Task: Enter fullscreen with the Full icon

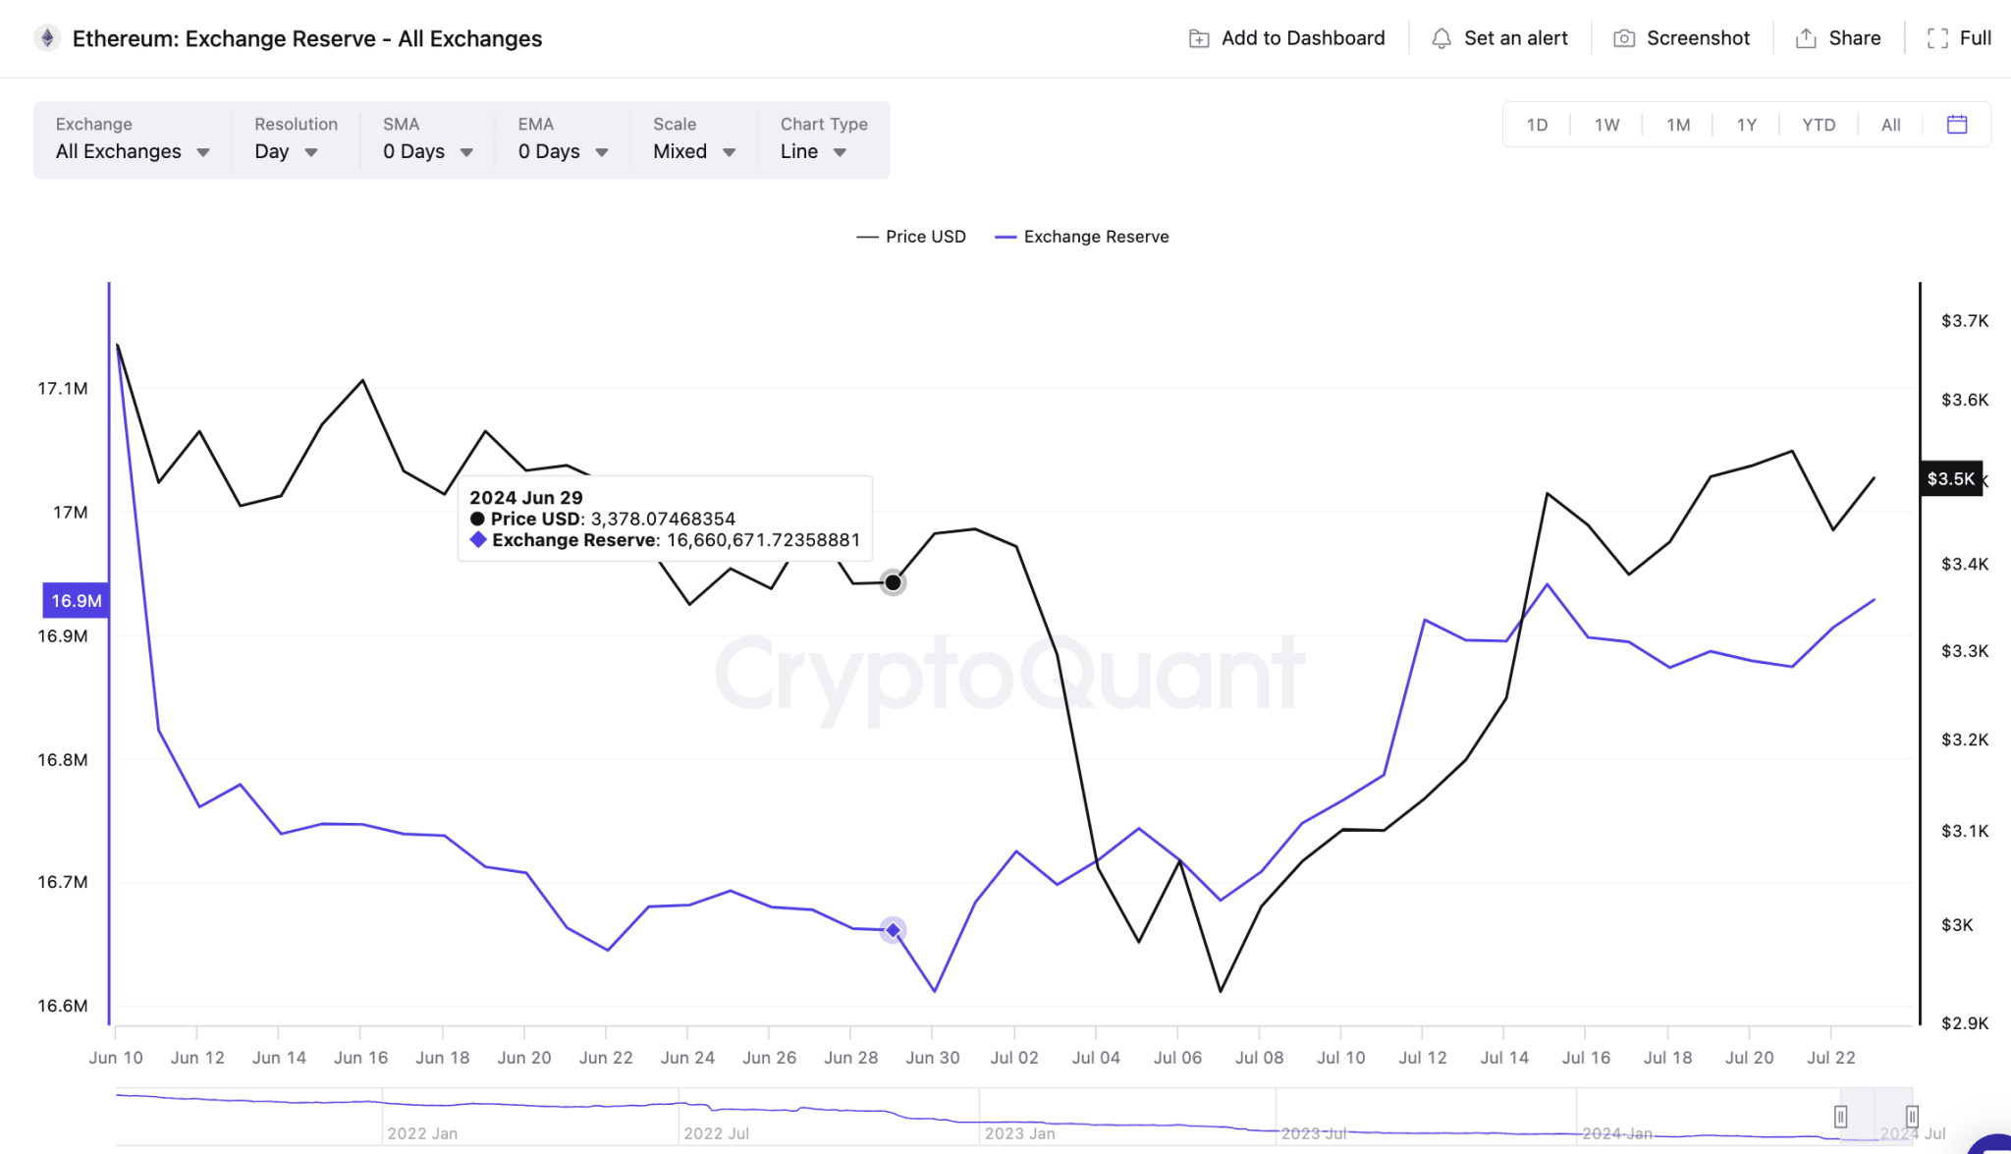Action: pos(1939,37)
